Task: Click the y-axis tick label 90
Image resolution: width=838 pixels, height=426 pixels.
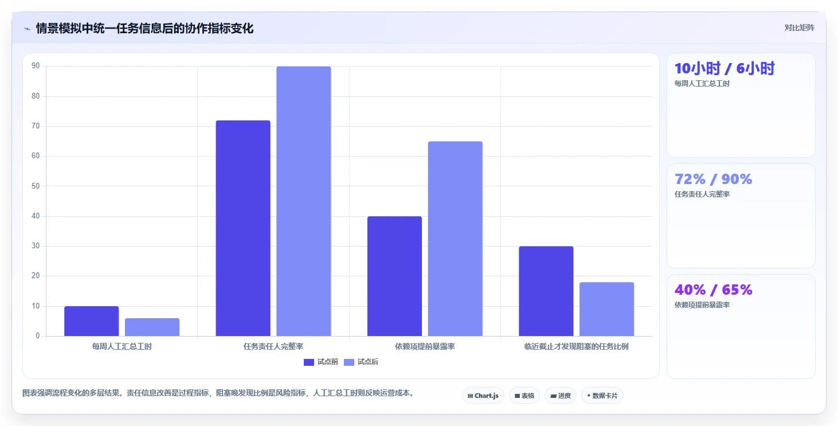Action: coord(36,66)
